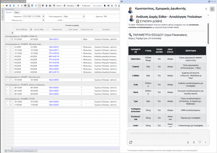
Task: Click the blue padlock icon in toolbar
Action: coord(10,5)
